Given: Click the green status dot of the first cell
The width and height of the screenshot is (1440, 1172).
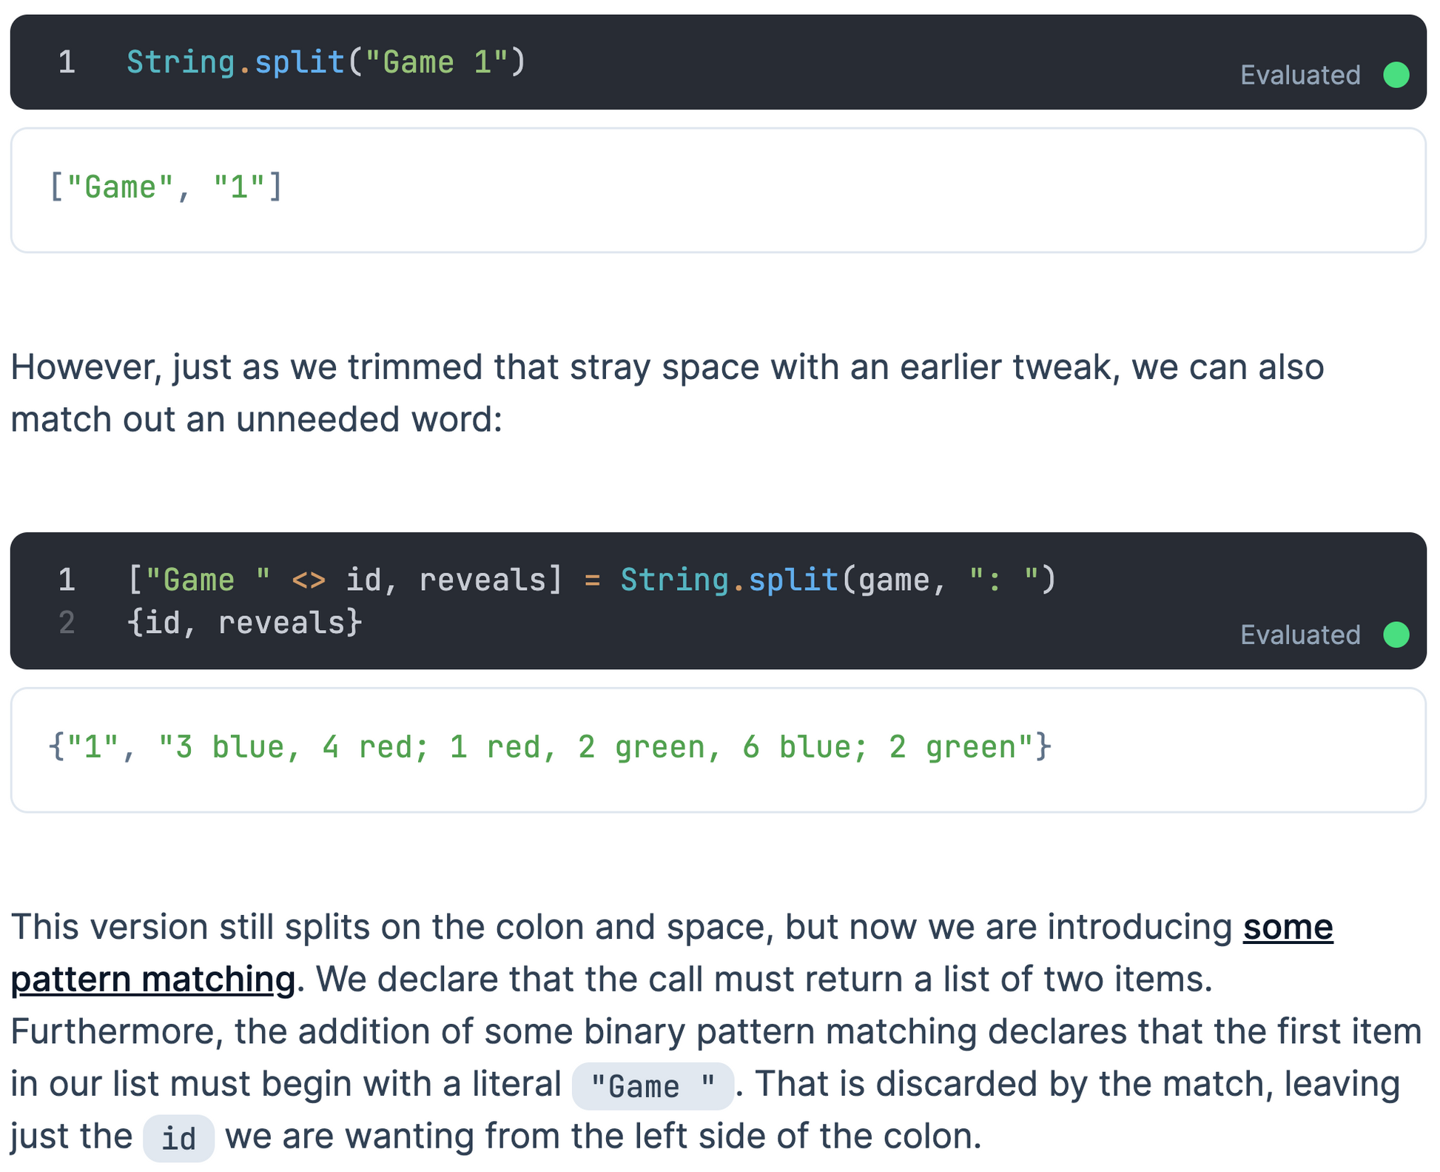Looking at the screenshot, I should pyautogui.click(x=1396, y=75).
